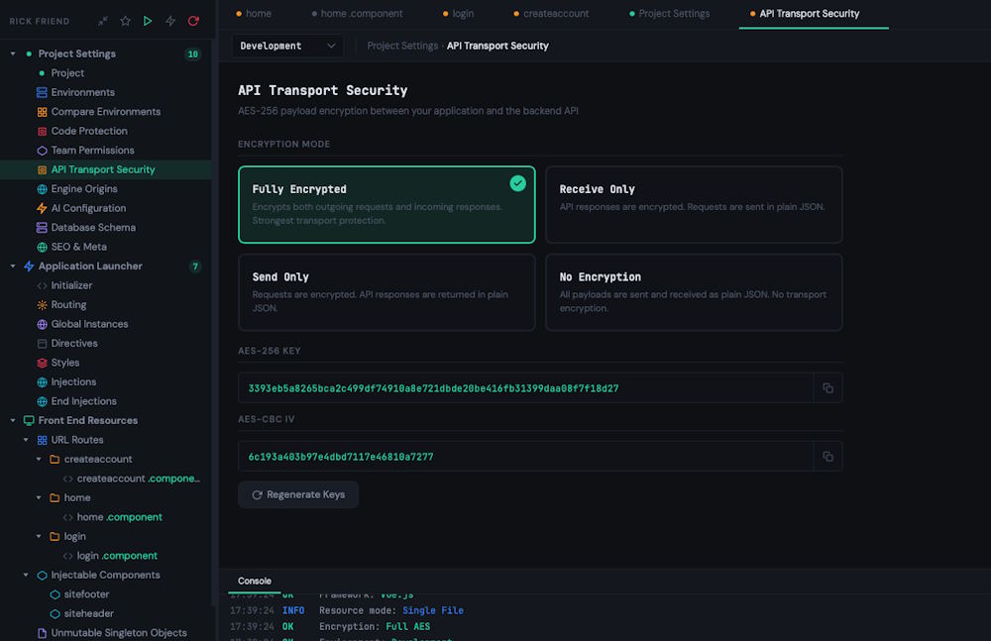Open Code Protection settings

89,131
